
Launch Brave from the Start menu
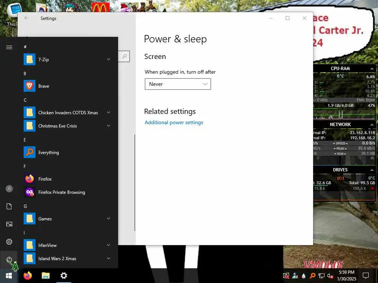click(x=44, y=86)
